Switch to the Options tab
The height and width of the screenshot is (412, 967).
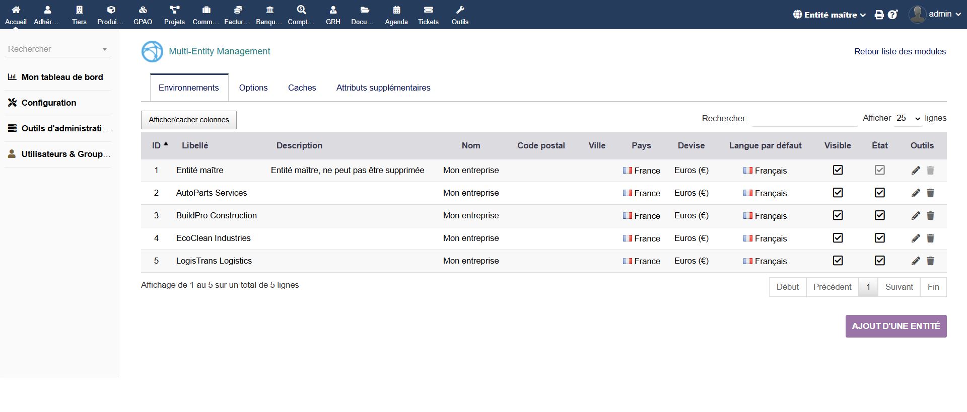click(253, 88)
